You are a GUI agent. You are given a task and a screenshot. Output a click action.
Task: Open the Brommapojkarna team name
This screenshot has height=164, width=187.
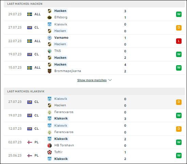coord(68,71)
